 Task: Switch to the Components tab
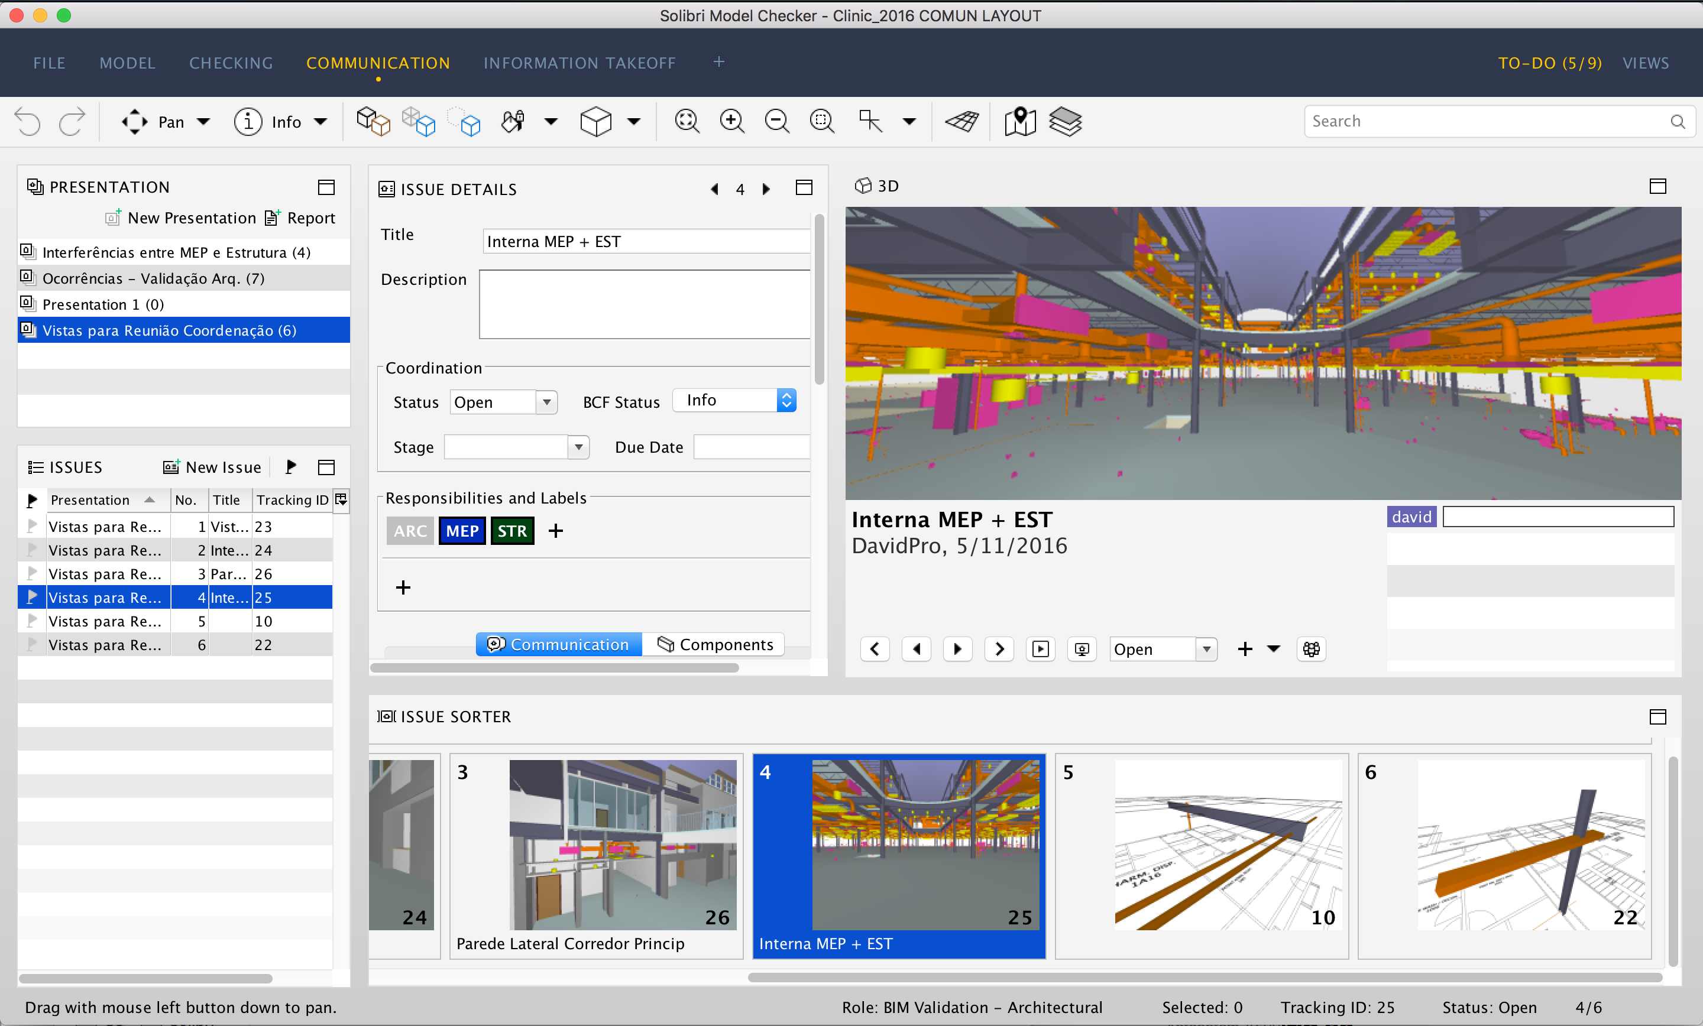(715, 644)
